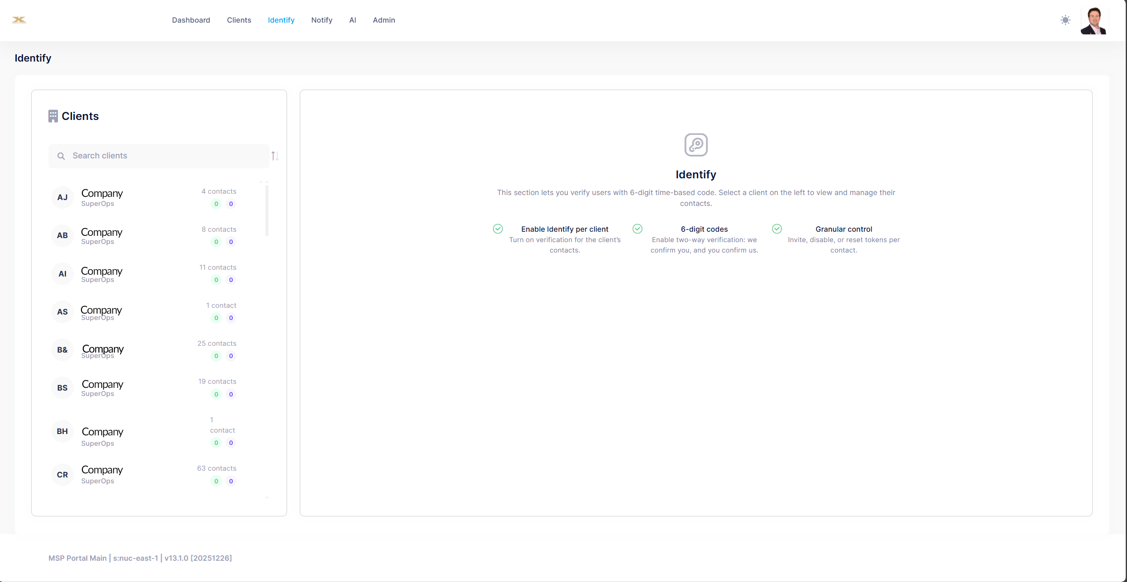Click the purple count badge for AI company
1127x582 pixels.
(231, 280)
